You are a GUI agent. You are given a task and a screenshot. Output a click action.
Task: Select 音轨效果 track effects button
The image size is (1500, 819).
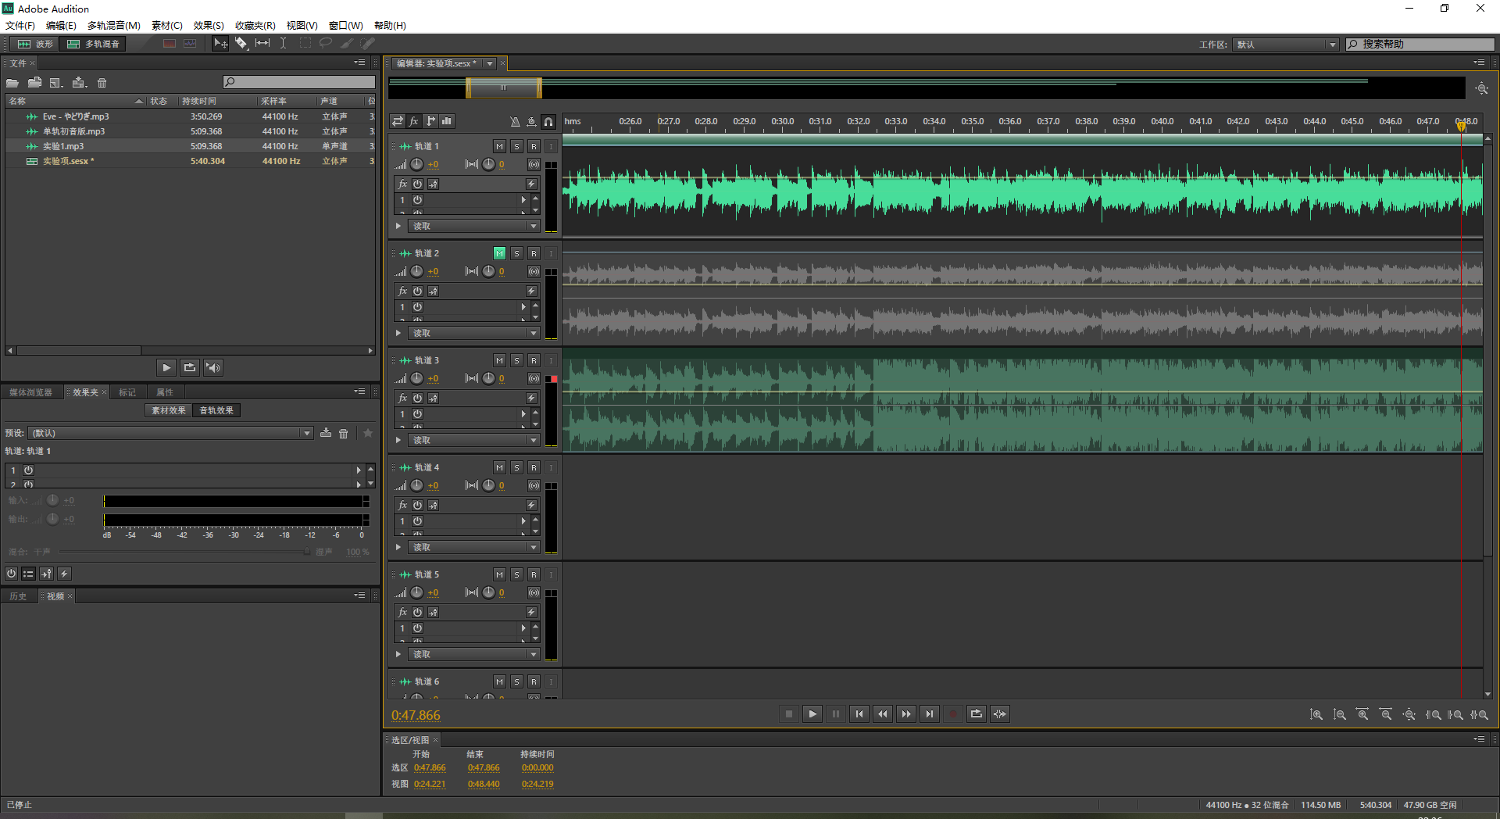216,410
